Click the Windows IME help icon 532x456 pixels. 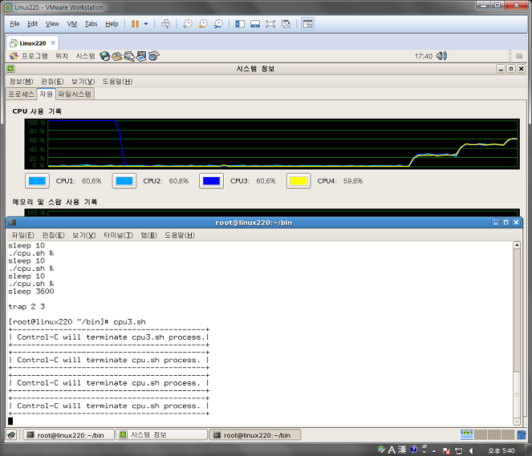click(x=413, y=450)
